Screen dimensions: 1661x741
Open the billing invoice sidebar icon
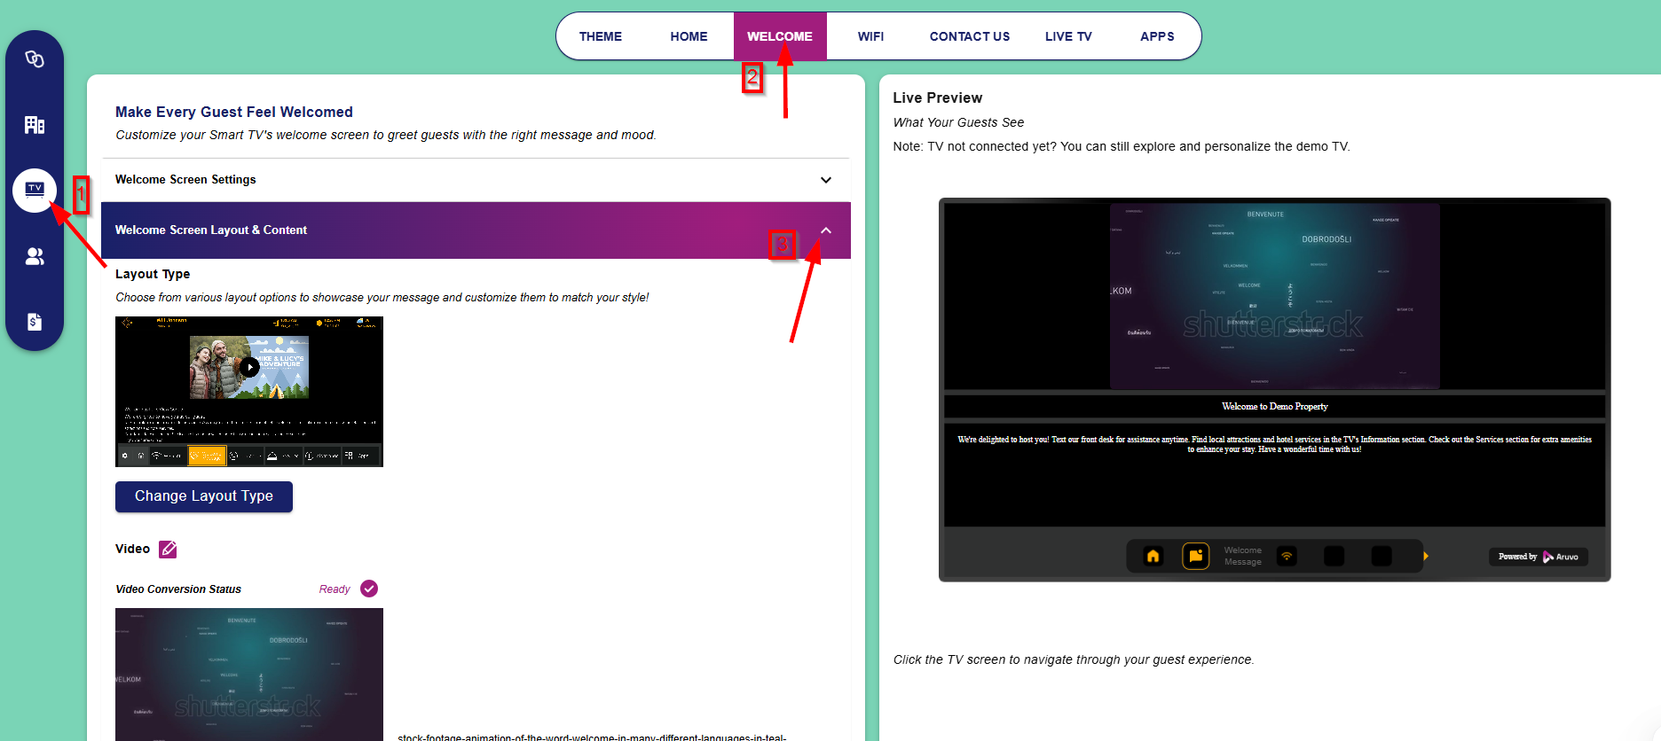click(35, 321)
